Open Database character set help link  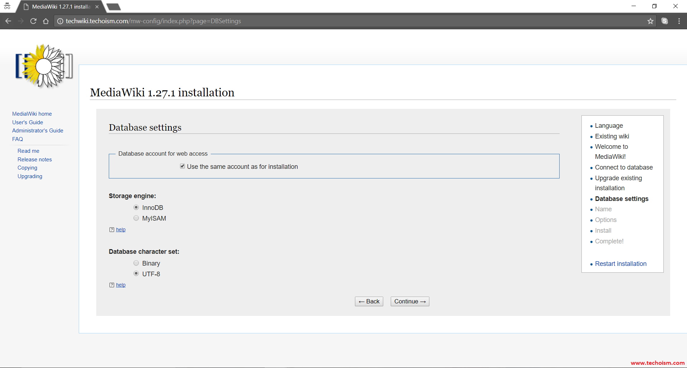click(x=121, y=285)
